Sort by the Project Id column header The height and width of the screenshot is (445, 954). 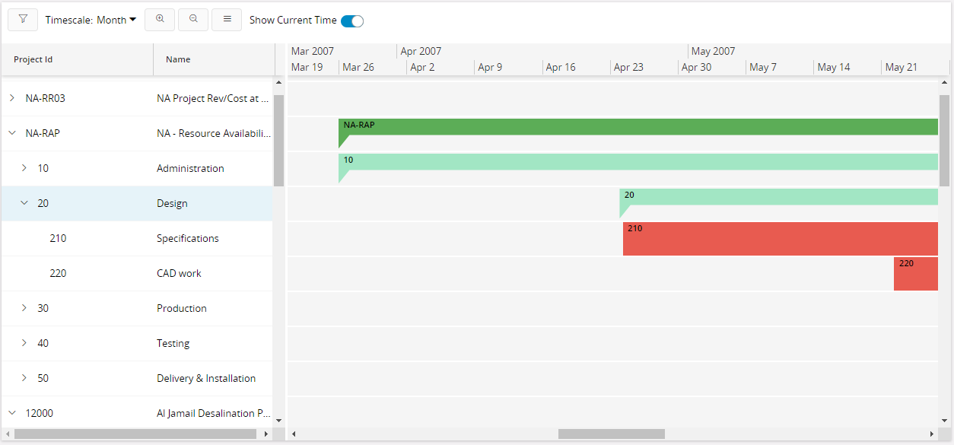point(33,59)
